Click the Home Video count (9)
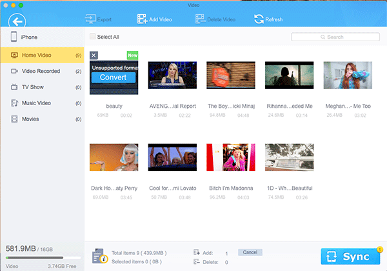Screen dimensions: 387x271 [x=78, y=55]
